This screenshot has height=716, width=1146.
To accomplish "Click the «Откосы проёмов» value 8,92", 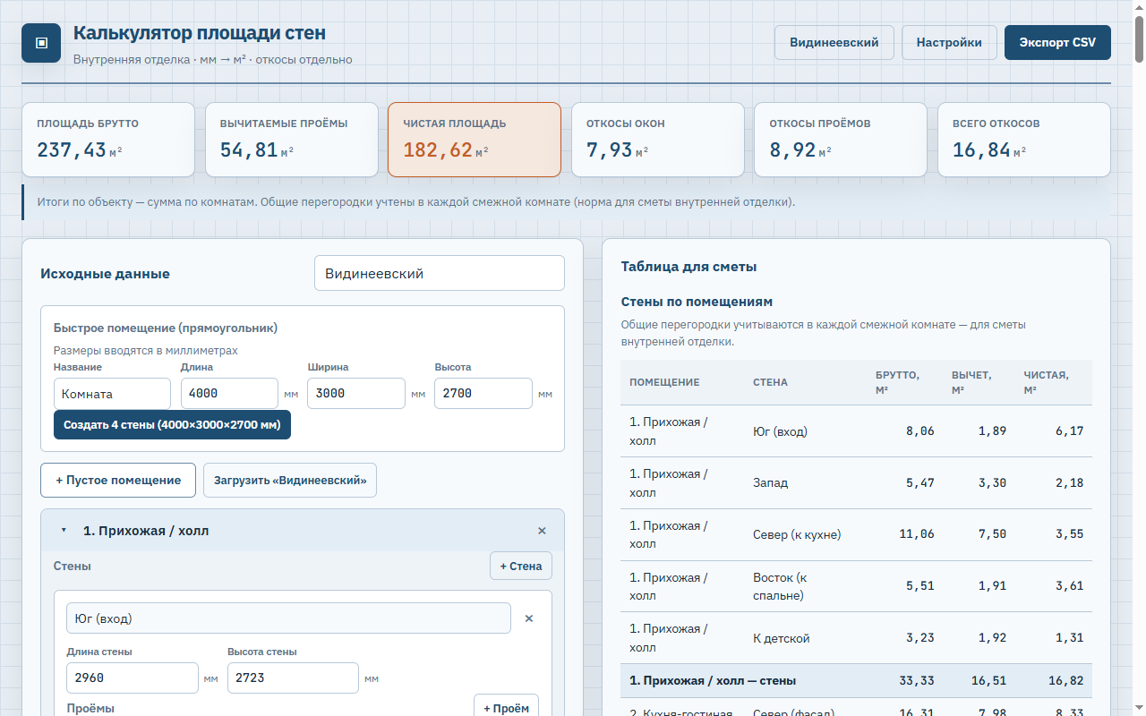I will tap(792, 149).
